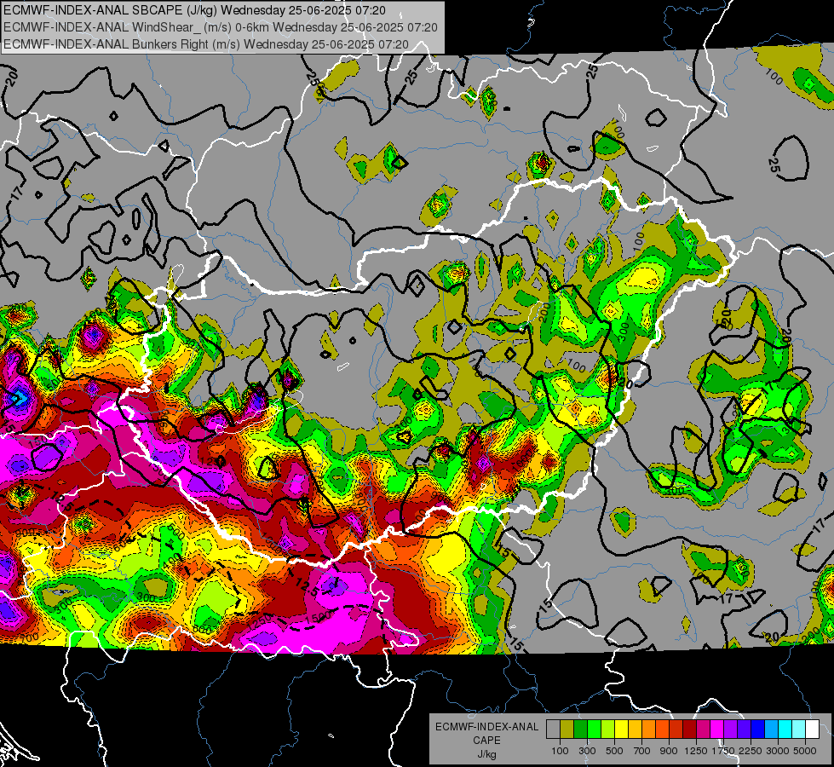
Task: Select the red-orange legend swatch
Action: [x=663, y=730]
